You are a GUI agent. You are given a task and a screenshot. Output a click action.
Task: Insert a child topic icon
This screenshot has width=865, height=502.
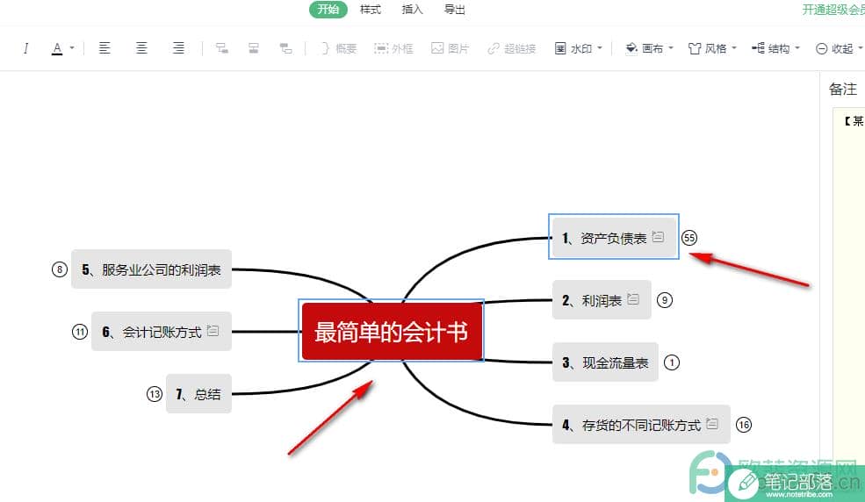(x=222, y=48)
